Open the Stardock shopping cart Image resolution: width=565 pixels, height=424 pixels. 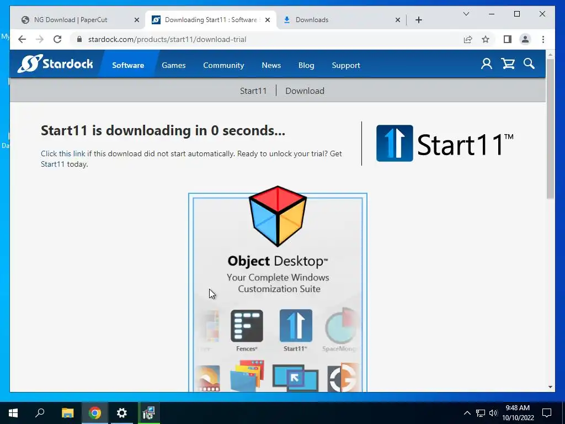tap(508, 64)
